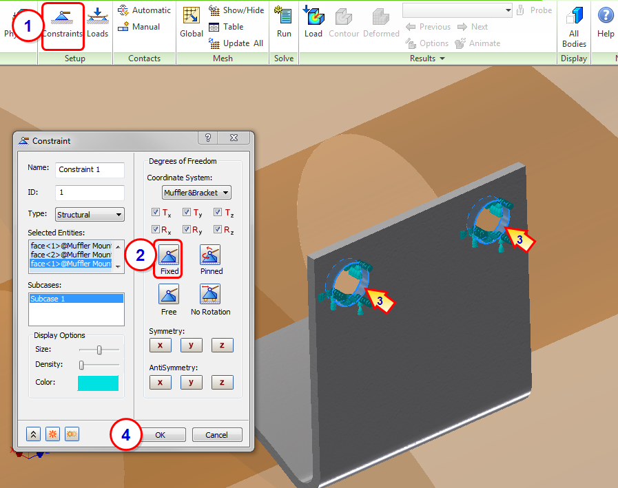
Task: Toggle the Rz rotation checkbox
Action: point(218,229)
